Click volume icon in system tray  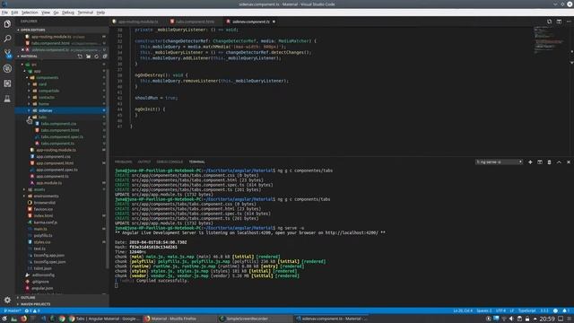[511, 319]
